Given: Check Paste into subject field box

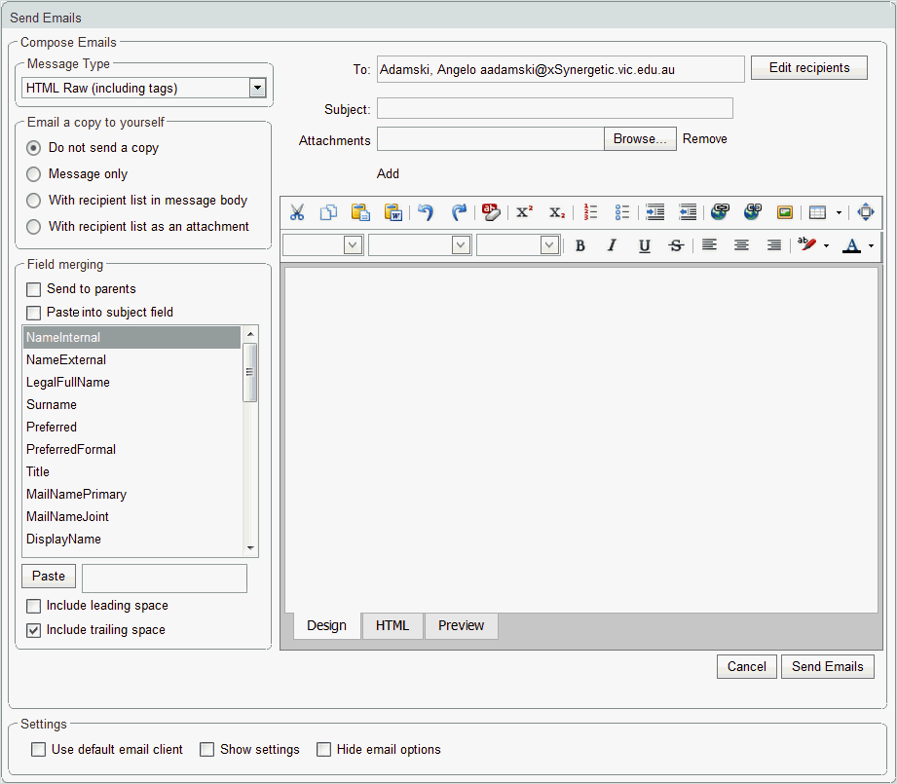Looking at the screenshot, I should pyautogui.click(x=34, y=313).
